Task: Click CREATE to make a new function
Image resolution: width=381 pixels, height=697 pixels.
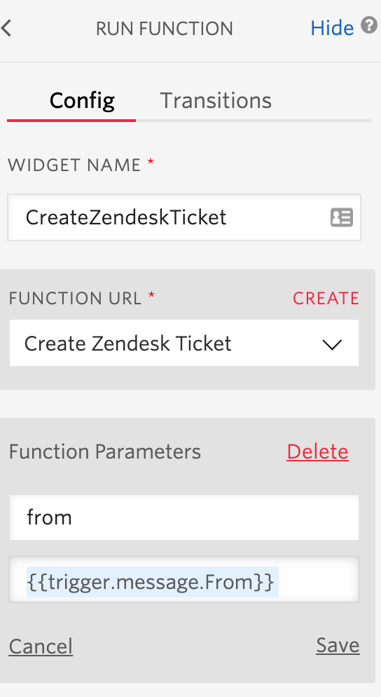Action: pos(326,298)
